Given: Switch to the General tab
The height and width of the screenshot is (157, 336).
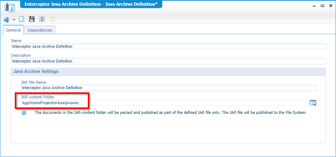Looking at the screenshot, I should [x=13, y=30].
